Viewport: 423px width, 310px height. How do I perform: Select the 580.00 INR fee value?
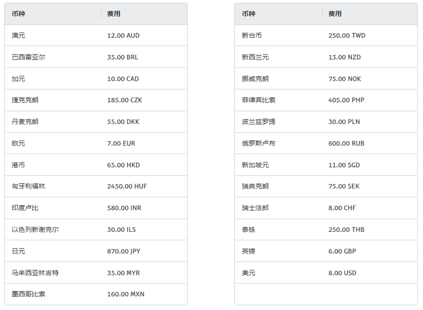coord(124,208)
